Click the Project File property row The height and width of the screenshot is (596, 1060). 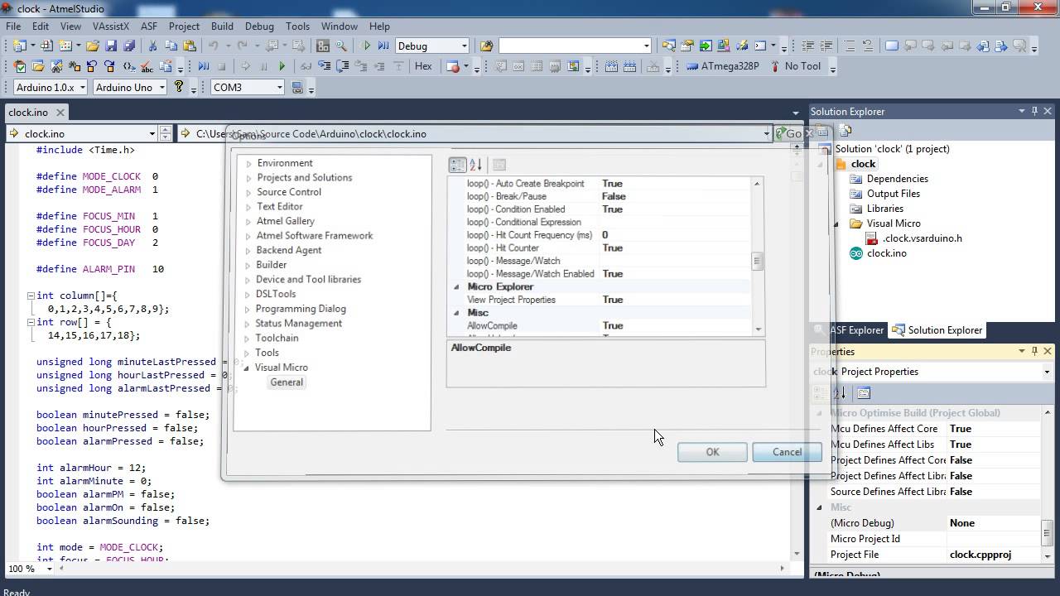[x=934, y=555]
